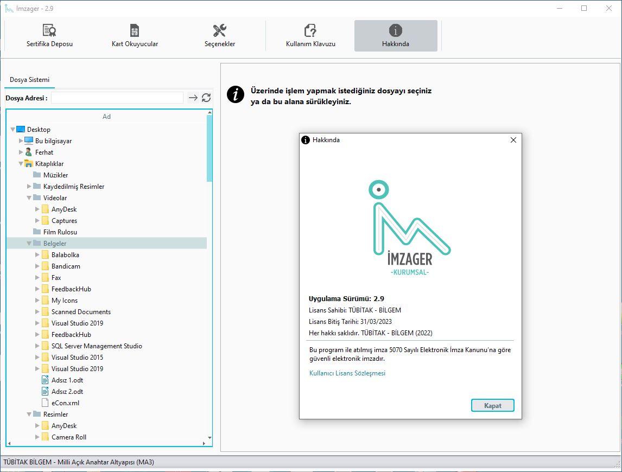
Task: Click Visual Studio 2015 folder icon
Action: pos(45,358)
